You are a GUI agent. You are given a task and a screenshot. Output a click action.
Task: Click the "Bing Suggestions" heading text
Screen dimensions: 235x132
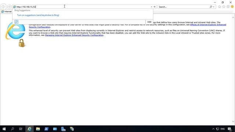point(22,10)
